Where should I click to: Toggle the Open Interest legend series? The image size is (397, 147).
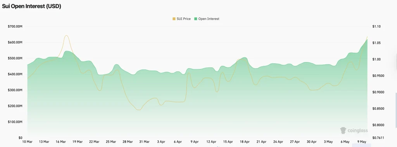(x=207, y=19)
